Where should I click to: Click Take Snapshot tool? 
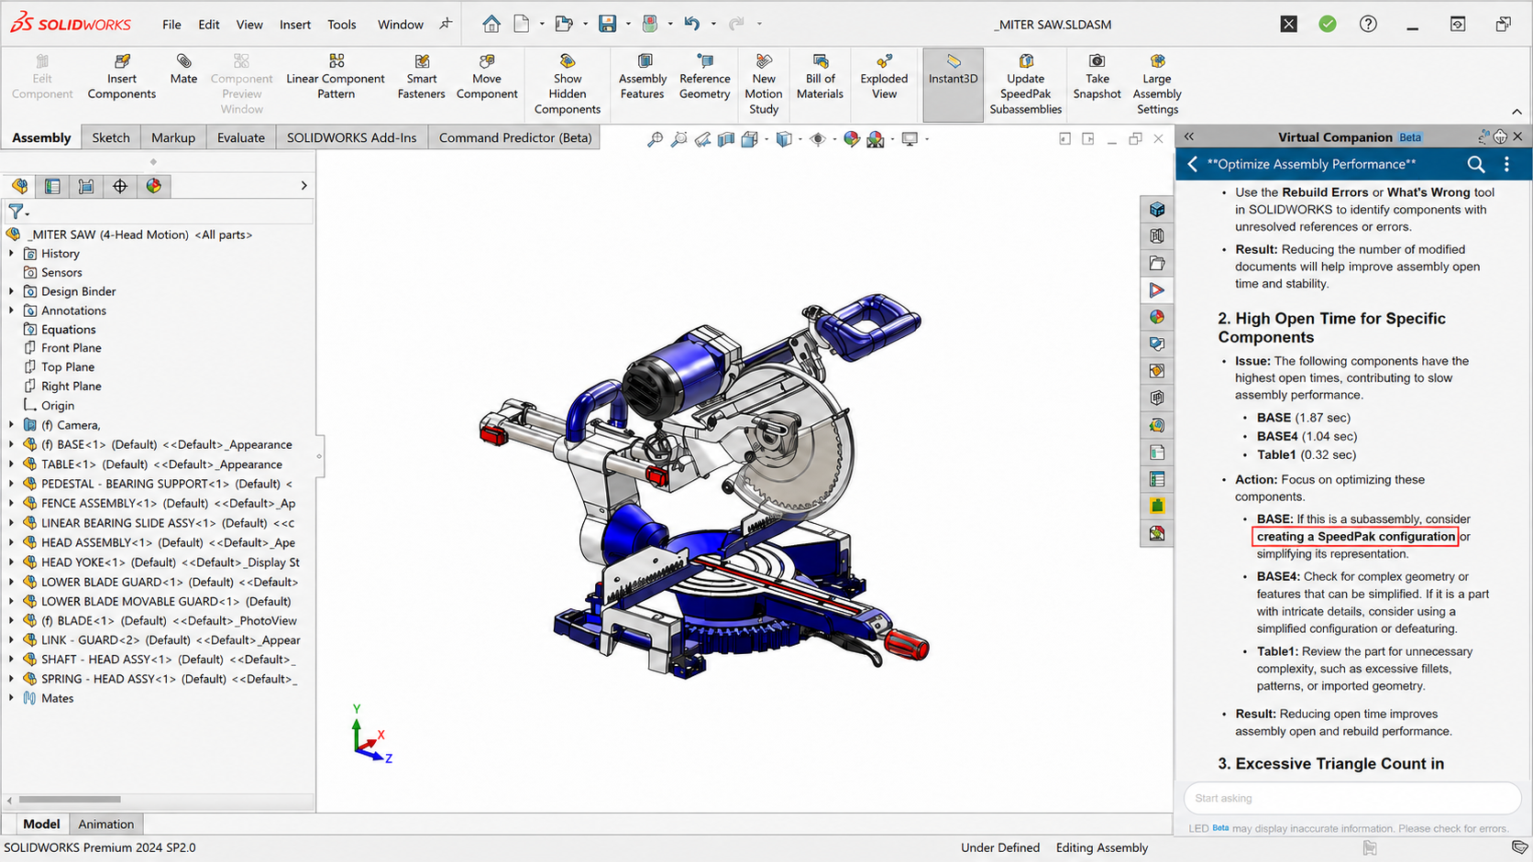tap(1097, 77)
